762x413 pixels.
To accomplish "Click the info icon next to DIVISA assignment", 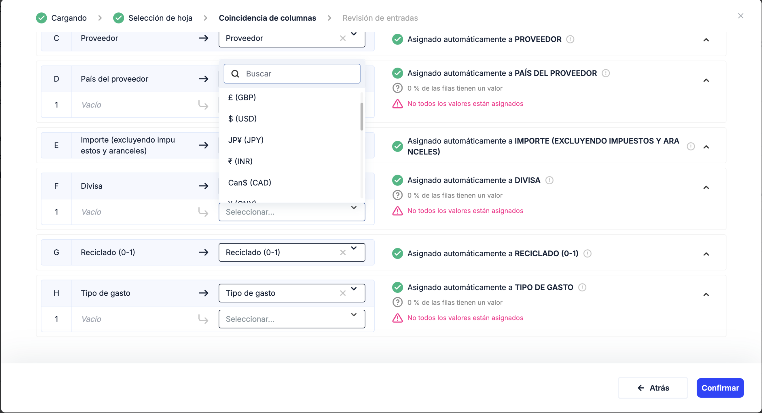I will (549, 180).
